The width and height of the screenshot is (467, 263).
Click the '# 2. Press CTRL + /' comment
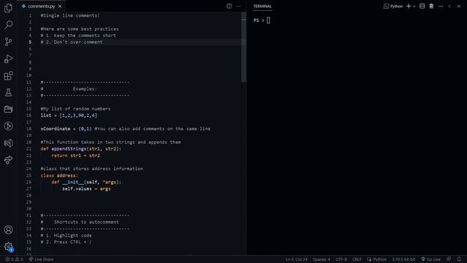[66, 242]
